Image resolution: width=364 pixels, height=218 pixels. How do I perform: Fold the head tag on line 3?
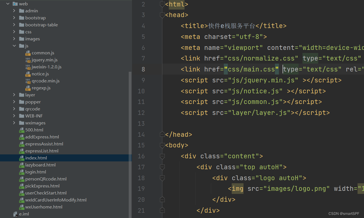point(162,15)
